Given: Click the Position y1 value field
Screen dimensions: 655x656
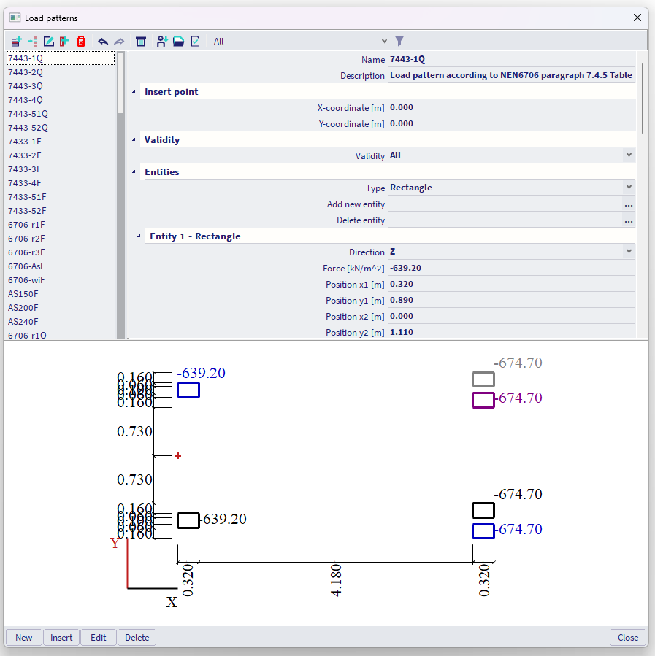Looking at the screenshot, I should coord(511,300).
